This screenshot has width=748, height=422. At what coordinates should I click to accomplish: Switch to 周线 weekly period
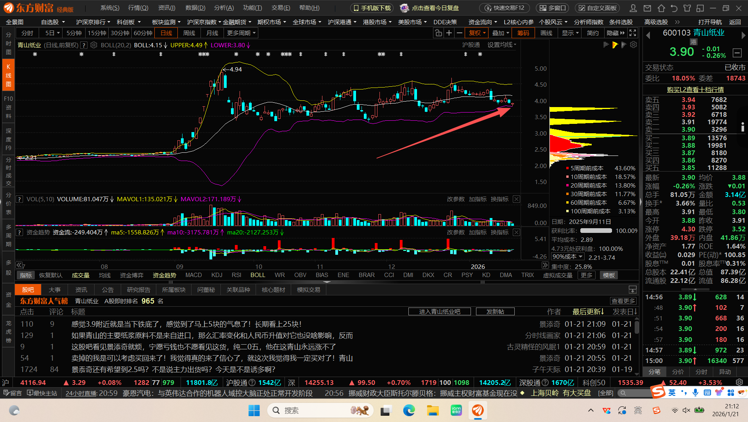pos(189,33)
